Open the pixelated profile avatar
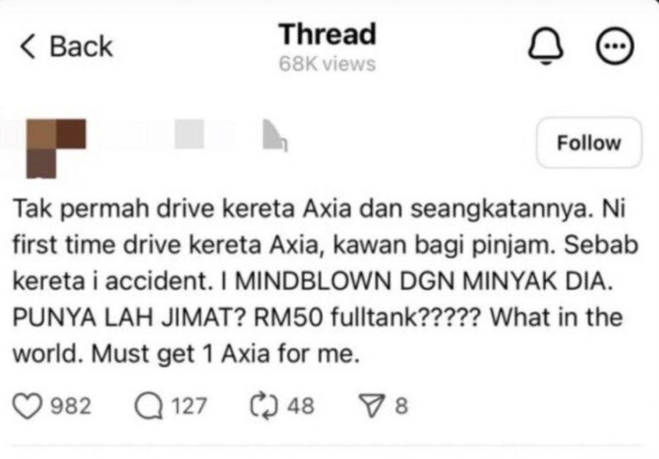Viewport: 659px width, 459px height. coord(56,148)
